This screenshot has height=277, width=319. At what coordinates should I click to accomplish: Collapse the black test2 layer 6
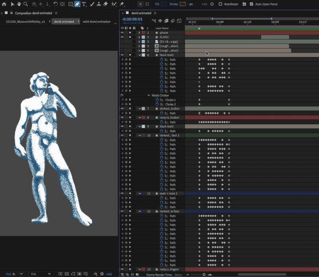[140, 55]
